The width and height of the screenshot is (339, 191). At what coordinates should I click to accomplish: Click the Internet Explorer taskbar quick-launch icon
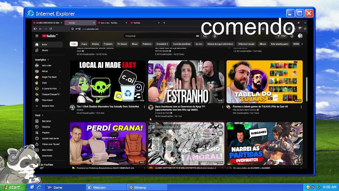tap(39, 188)
